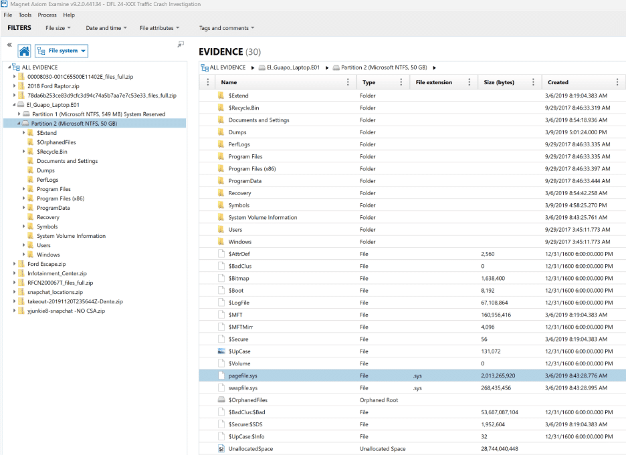This screenshot has width=626, height=455.
Task: Open the File system view dropdown
Action: [62, 51]
